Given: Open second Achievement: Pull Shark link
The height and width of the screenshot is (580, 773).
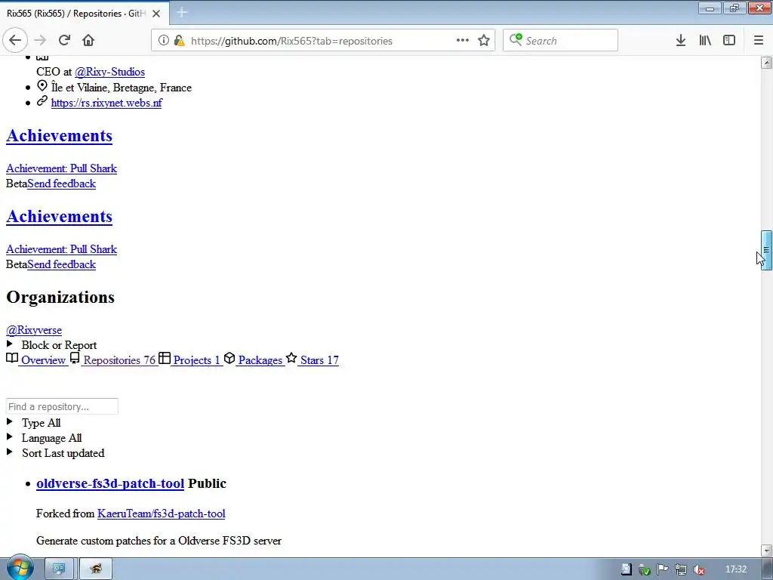Looking at the screenshot, I should click(x=61, y=249).
